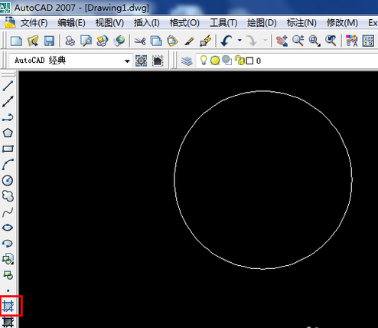Screen dimensions: 378x328
Task: Click the highlighted Hatch tool
Action: 8,306
